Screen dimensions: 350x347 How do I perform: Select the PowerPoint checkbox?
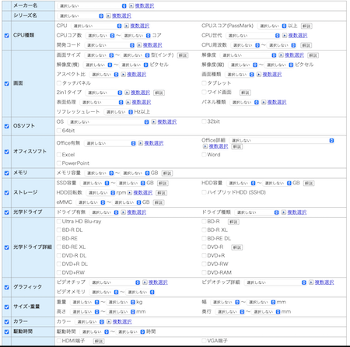(x=59, y=163)
